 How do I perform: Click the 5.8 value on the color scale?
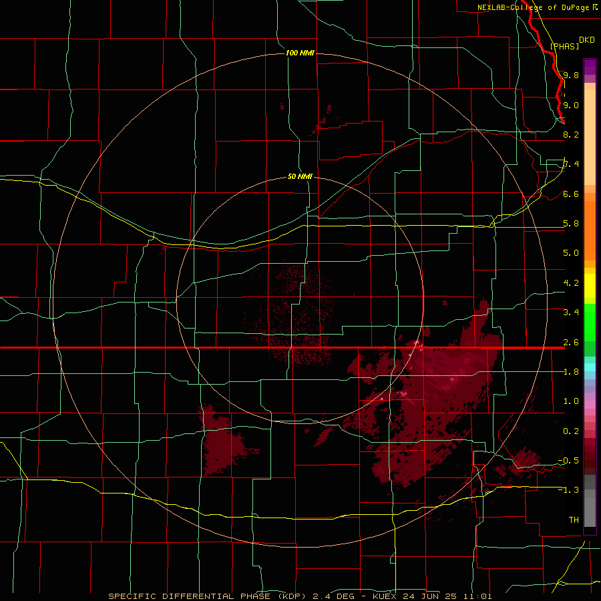pyautogui.click(x=571, y=224)
